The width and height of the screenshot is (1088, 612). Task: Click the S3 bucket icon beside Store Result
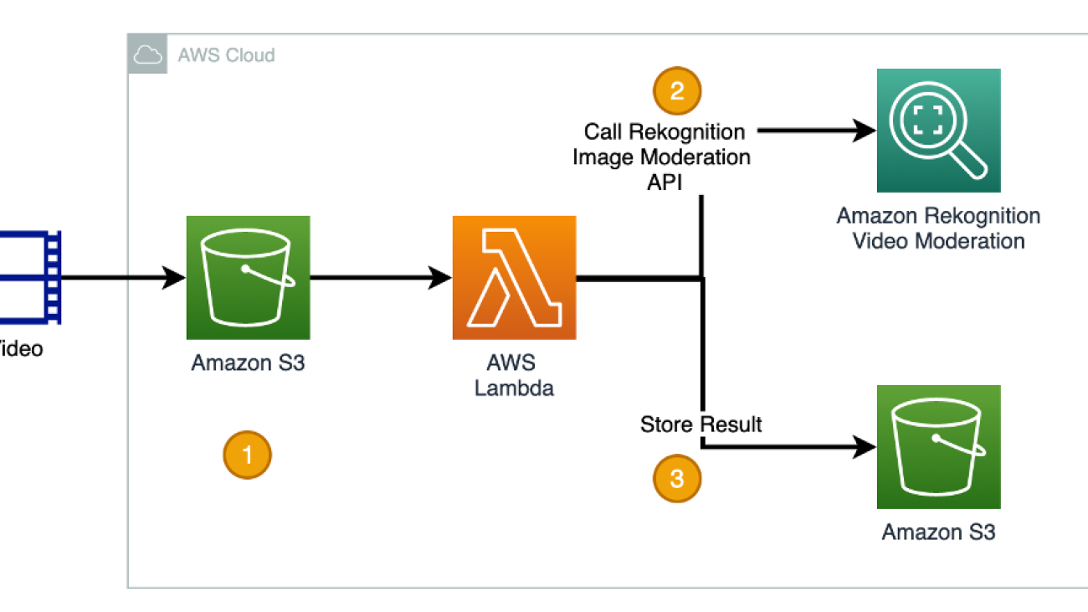[938, 447]
